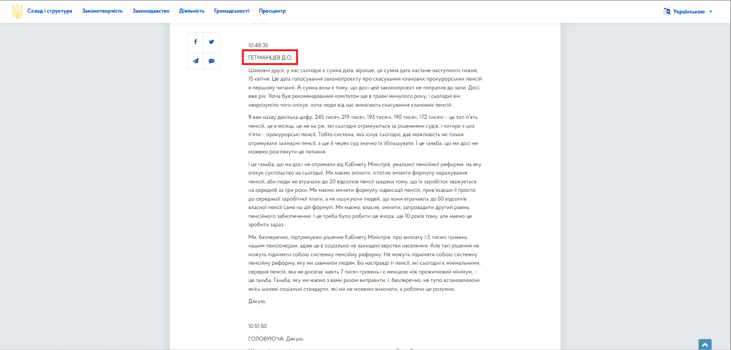Click the line ГОЛОВУЮЧА. Дякую.
731x350 pixels.
276,339
